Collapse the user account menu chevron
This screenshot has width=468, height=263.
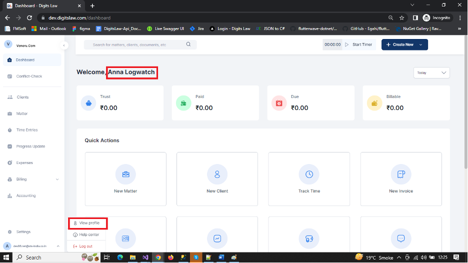tap(58, 246)
